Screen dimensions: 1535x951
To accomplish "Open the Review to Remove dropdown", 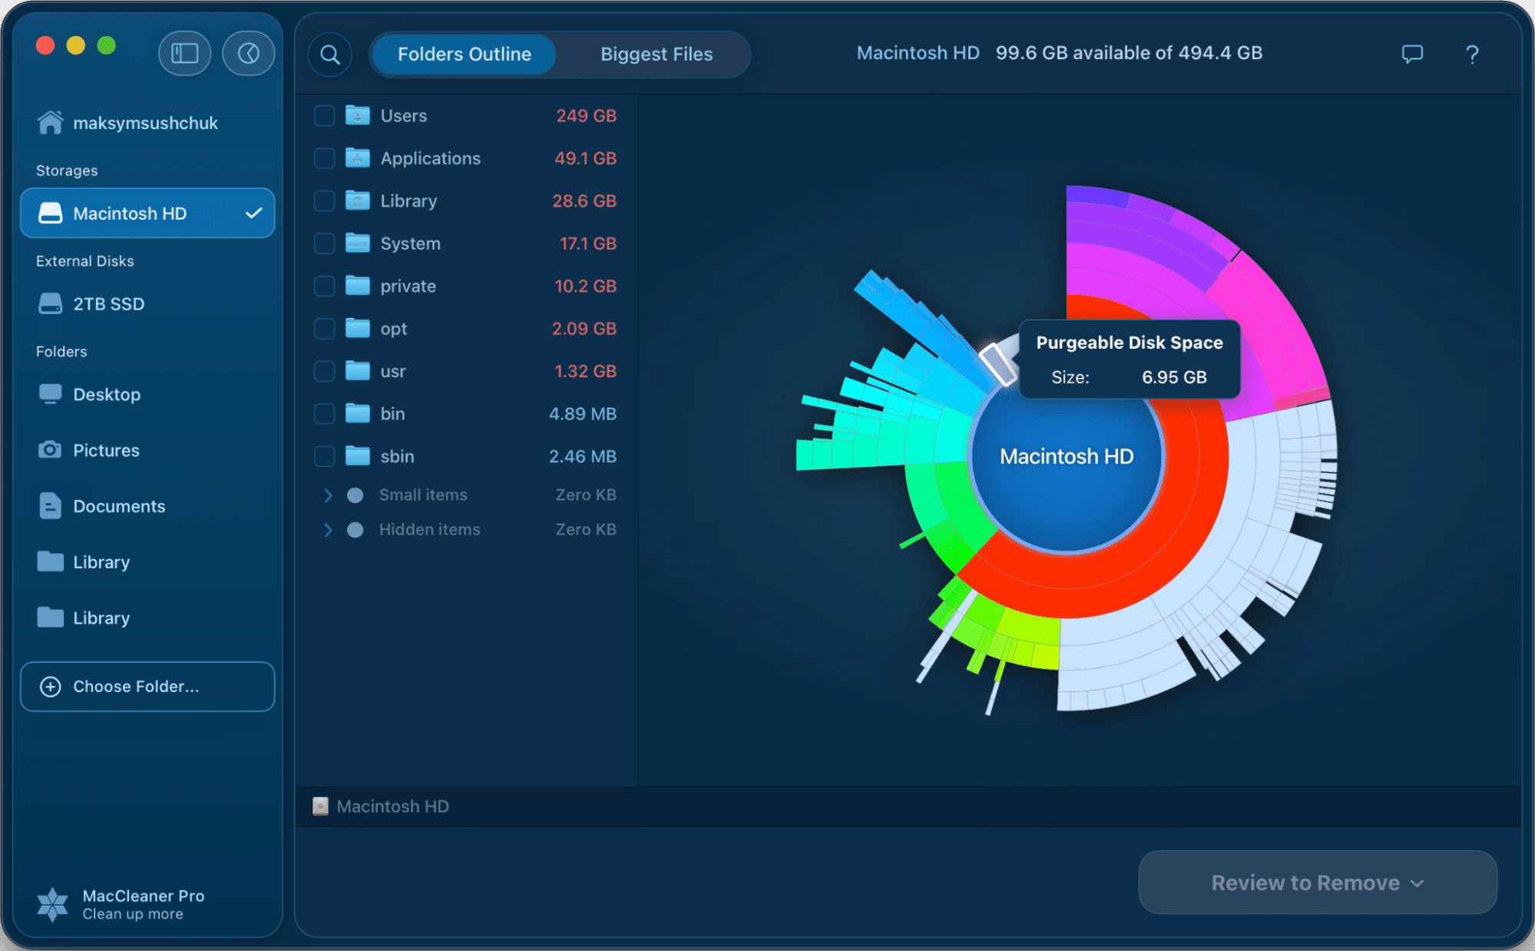I will pyautogui.click(x=1318, y=883).
